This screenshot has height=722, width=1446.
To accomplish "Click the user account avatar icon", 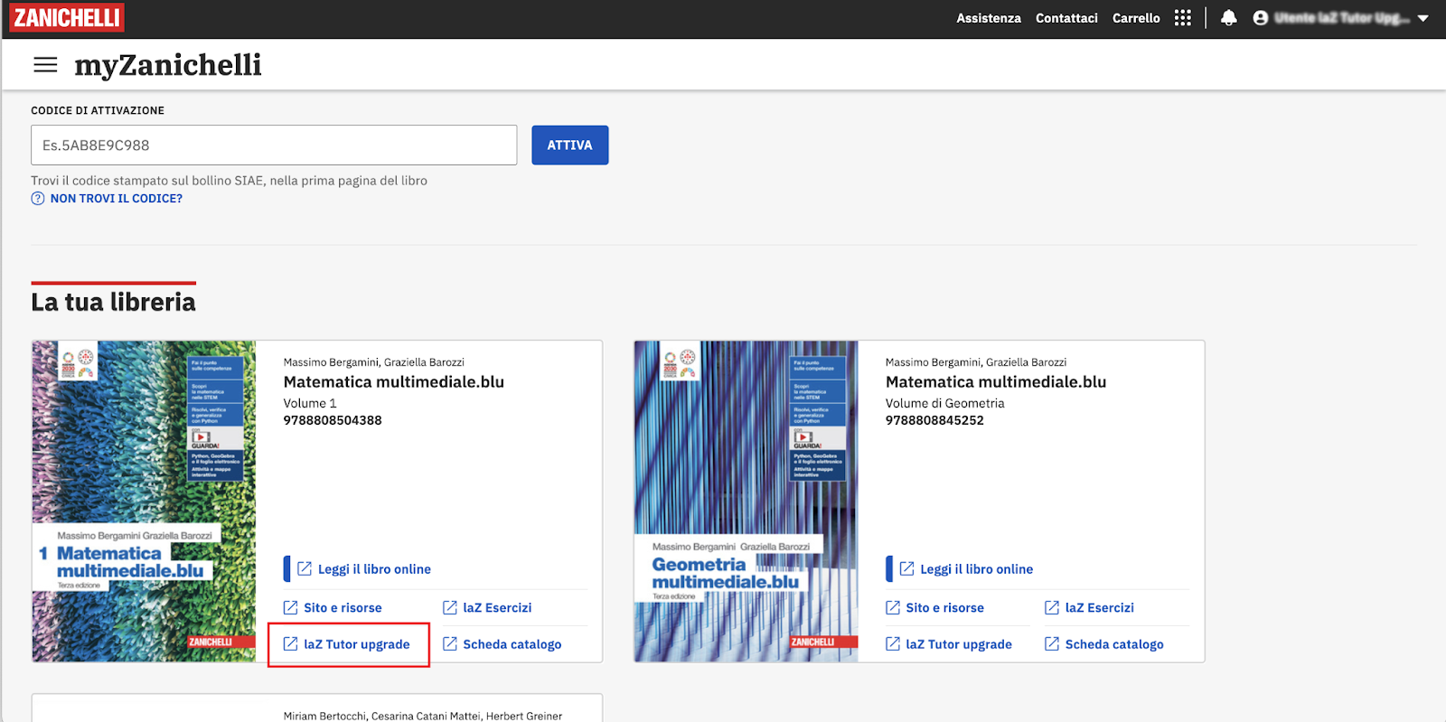I will click(1260, 18).
